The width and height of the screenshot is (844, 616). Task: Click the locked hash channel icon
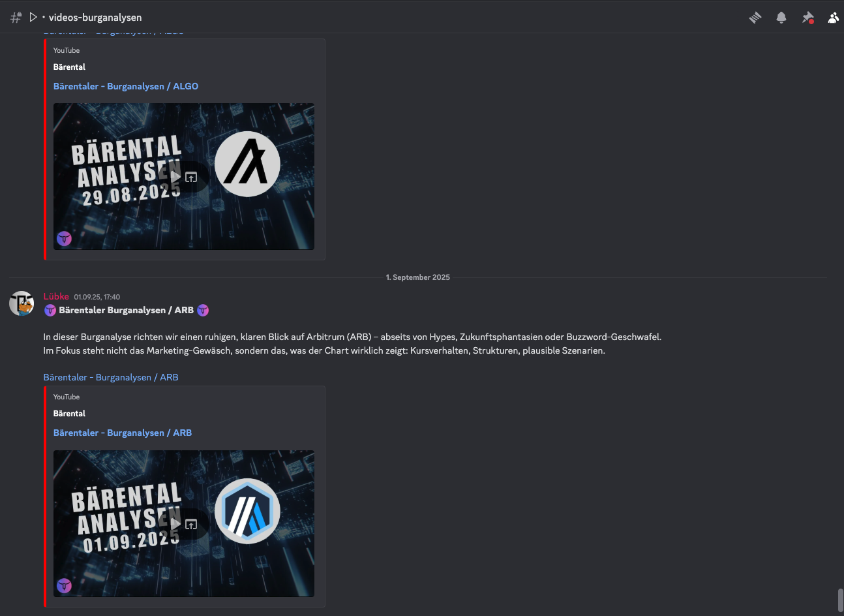click(16, 18)
